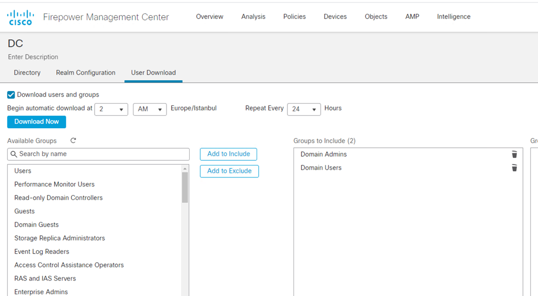Screen dimensions: 538x296
Task: Click the DC realm name
Action: (16, 44)
